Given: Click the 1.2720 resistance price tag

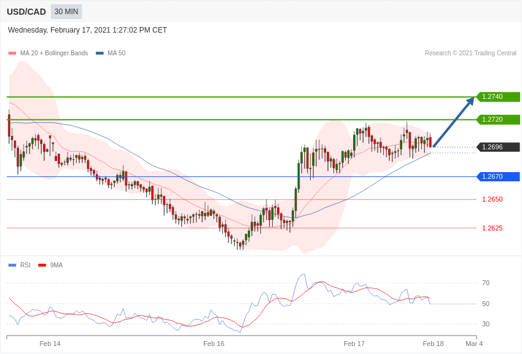Looking at the screenshot, I should pos(499,120).
